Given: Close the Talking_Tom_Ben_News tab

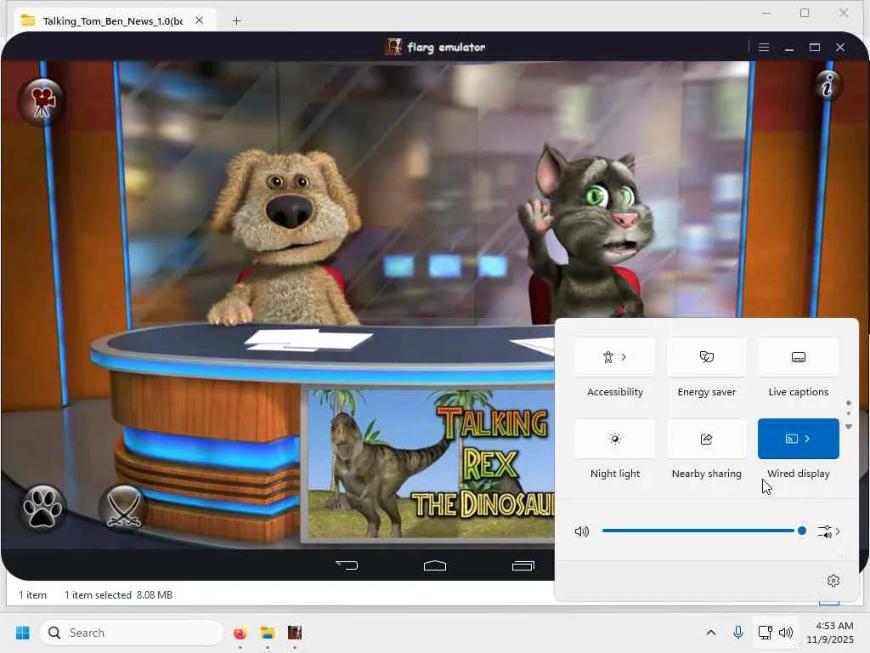Looking at the screenshot, I should (x=199, y=20).
